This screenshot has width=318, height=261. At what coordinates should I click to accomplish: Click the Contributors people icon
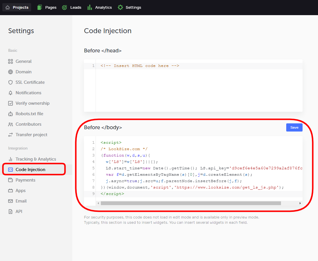[10, 124]
